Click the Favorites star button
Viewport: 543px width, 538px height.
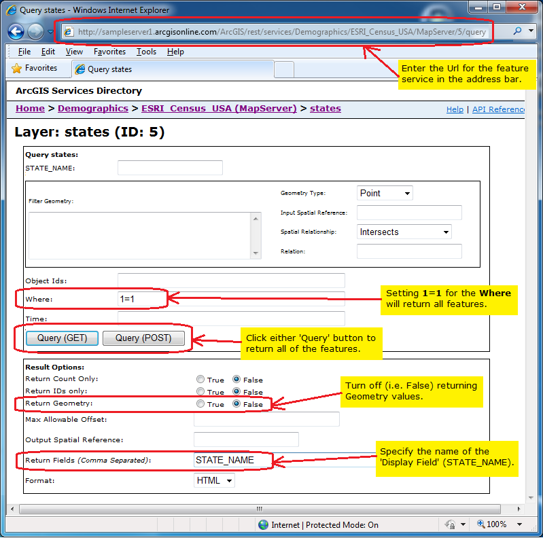coord(34,68)
